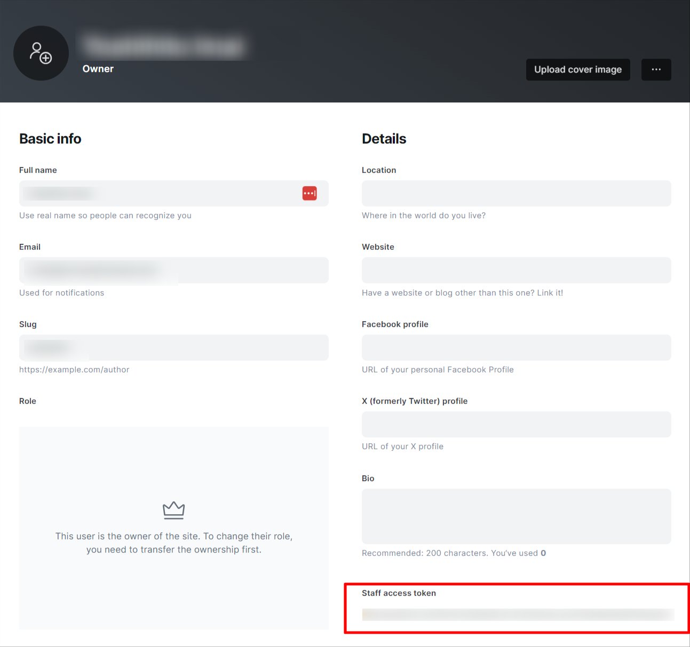Click the X (formerly Twitter) profile field
Viewport: 690px width, 647px height.
517,424
